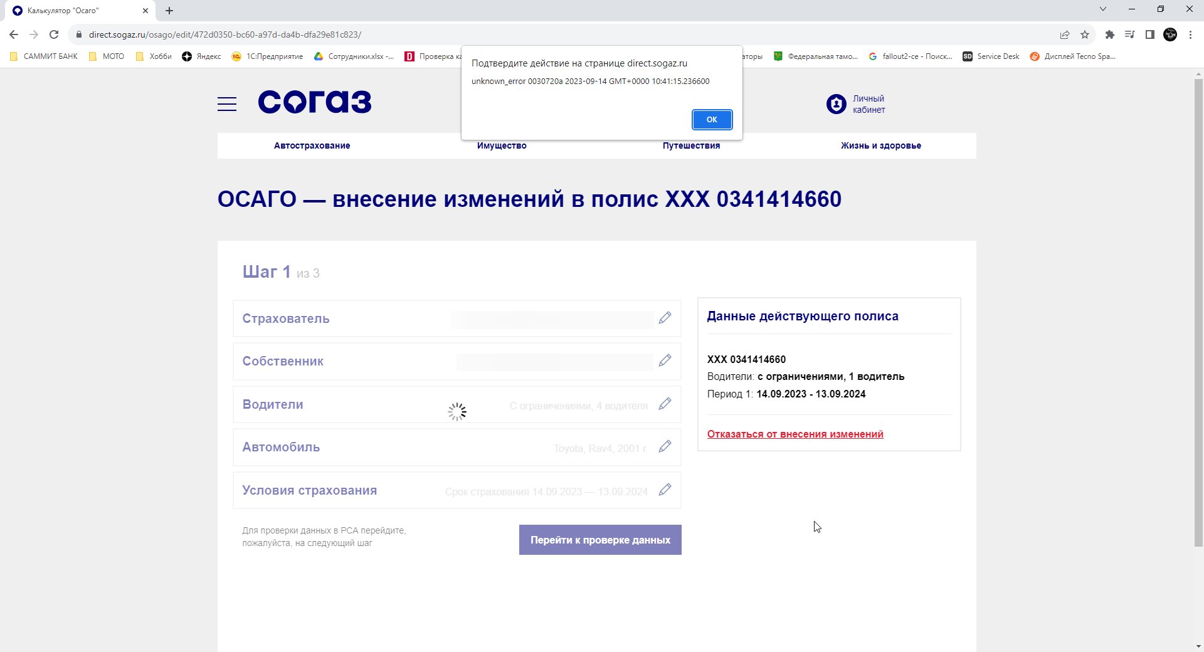The image size is (1204, 652).
Task: Edit Автомобиль with pencil icon
Action: tap(665, 446)
